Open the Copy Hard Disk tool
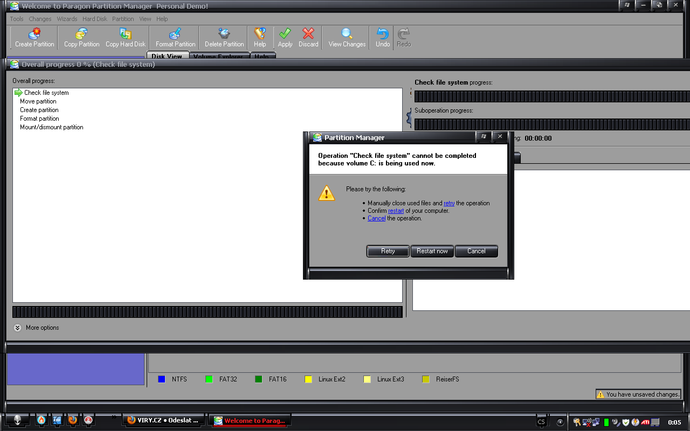 [x=125, y=34]
